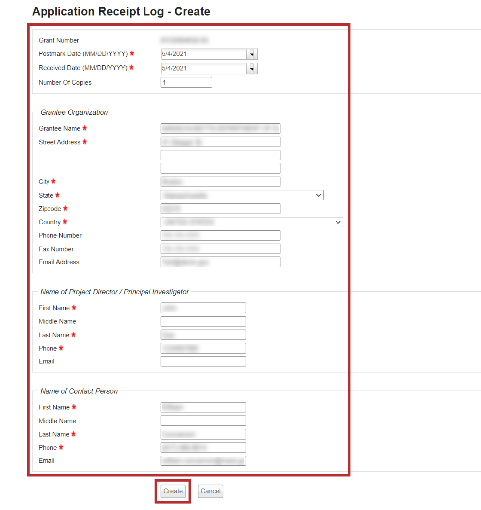Click the Postmark Date text field
Viewport: 481px width, 510px height.
[x=203, y=54]
